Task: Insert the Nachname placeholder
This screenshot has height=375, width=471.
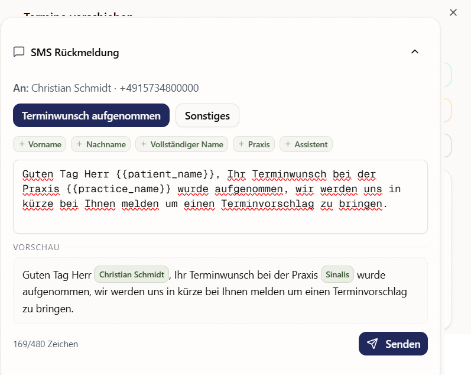Action: click(100, 144)
